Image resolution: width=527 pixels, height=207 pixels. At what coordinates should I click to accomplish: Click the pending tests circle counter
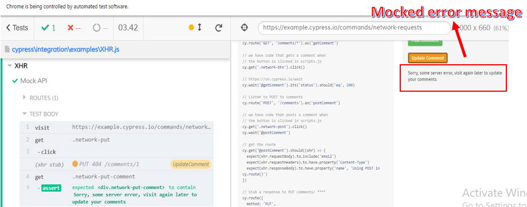101,28
